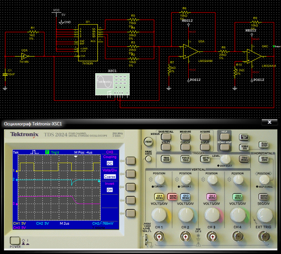Open the CH 2 MENU blue button

click(185, 197)
